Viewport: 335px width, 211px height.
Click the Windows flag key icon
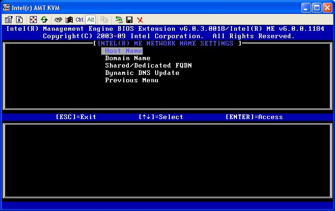[69, 20]
